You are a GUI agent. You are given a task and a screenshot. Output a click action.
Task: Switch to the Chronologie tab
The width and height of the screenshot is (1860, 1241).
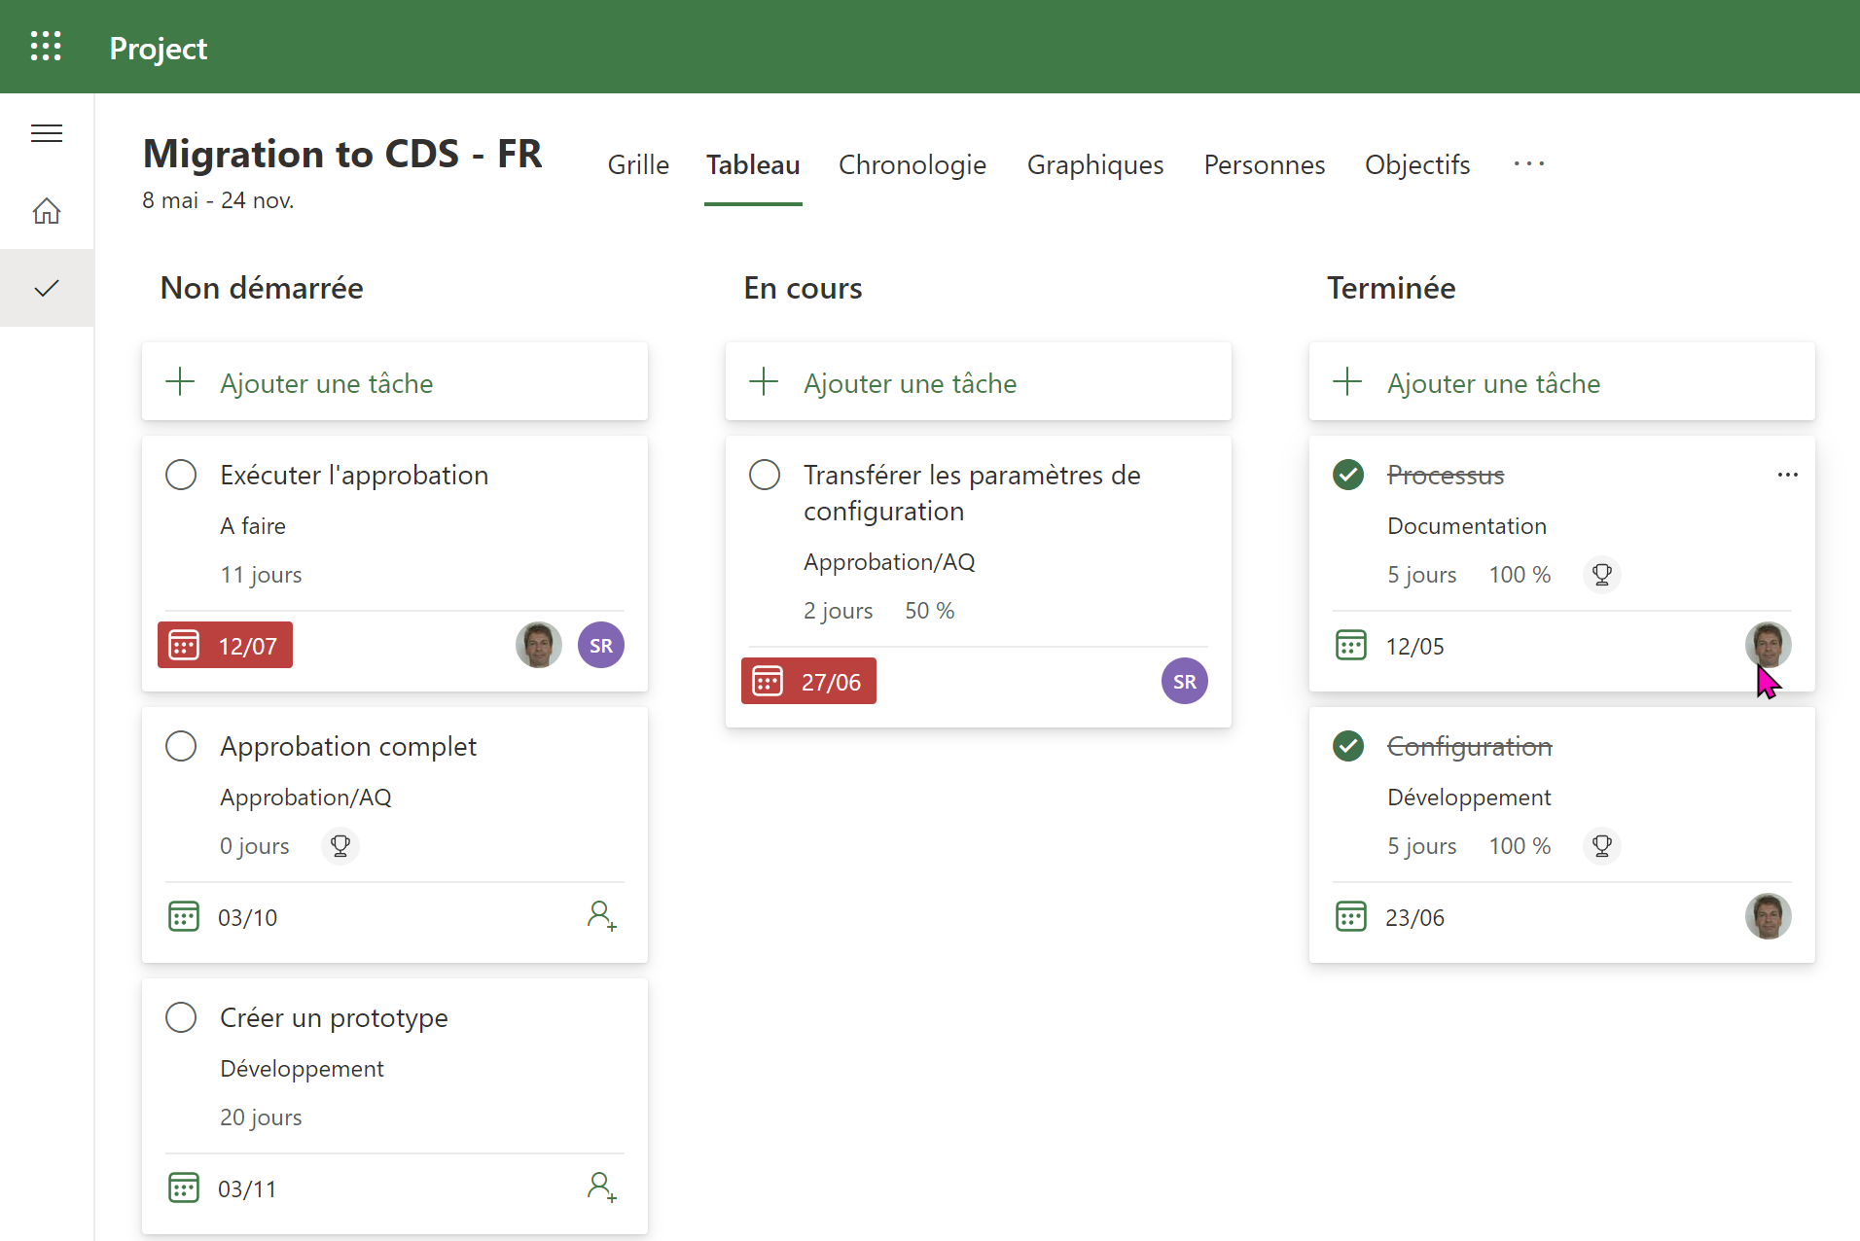(912, 165)
